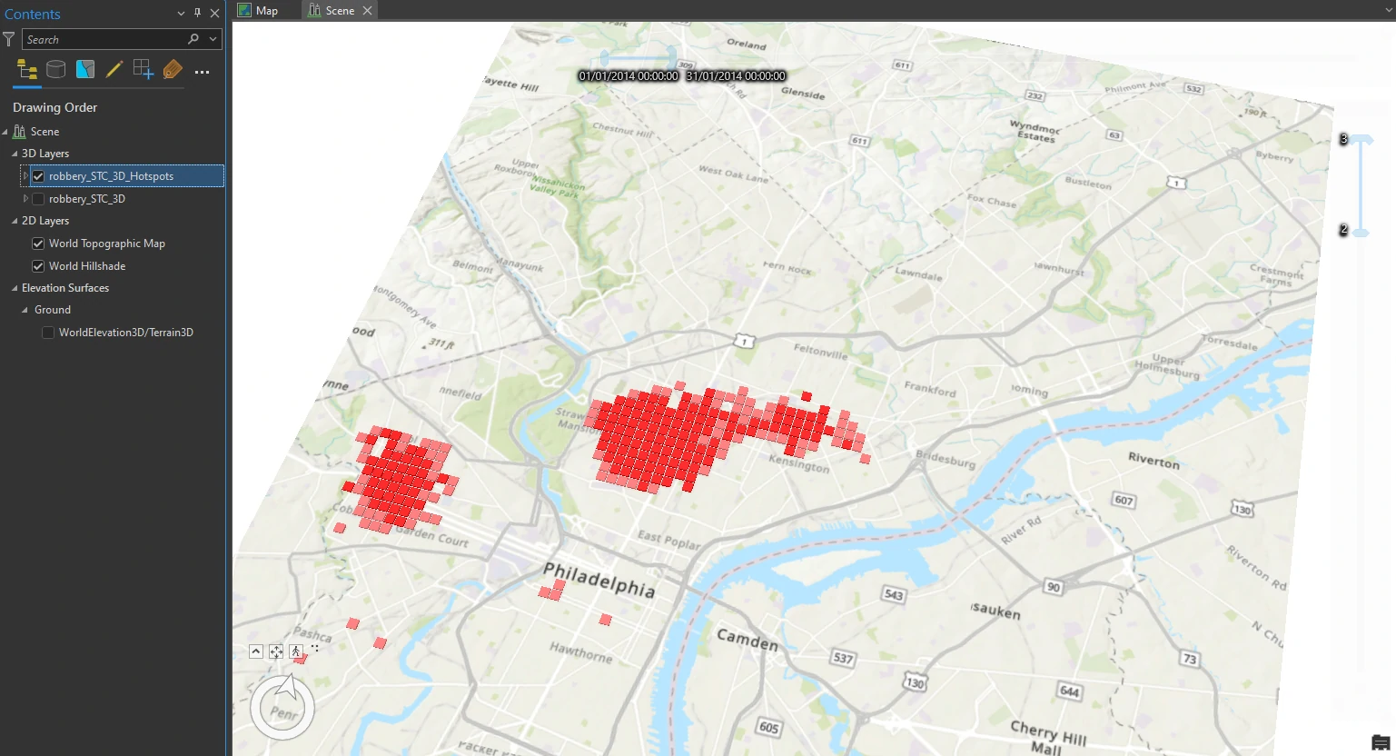This screenshot has height=756, width=1396.
Task: Click the range slider lower handle 2
Action: coord(1360,231)
